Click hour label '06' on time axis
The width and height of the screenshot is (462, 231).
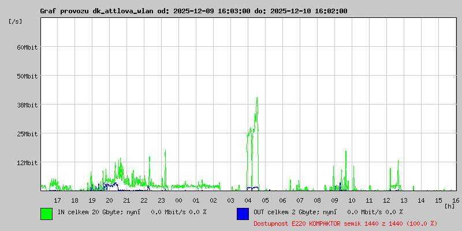pyautogui.click(x=283, y=200)
